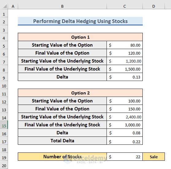Click the 'Number of Stocks' label cell

click(62, 157)
